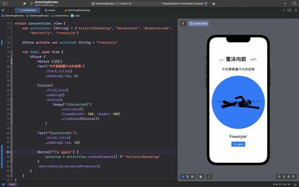Click the swimmer image in preview
This screenshot has width=299, height=187.
[x=238, y=102]
